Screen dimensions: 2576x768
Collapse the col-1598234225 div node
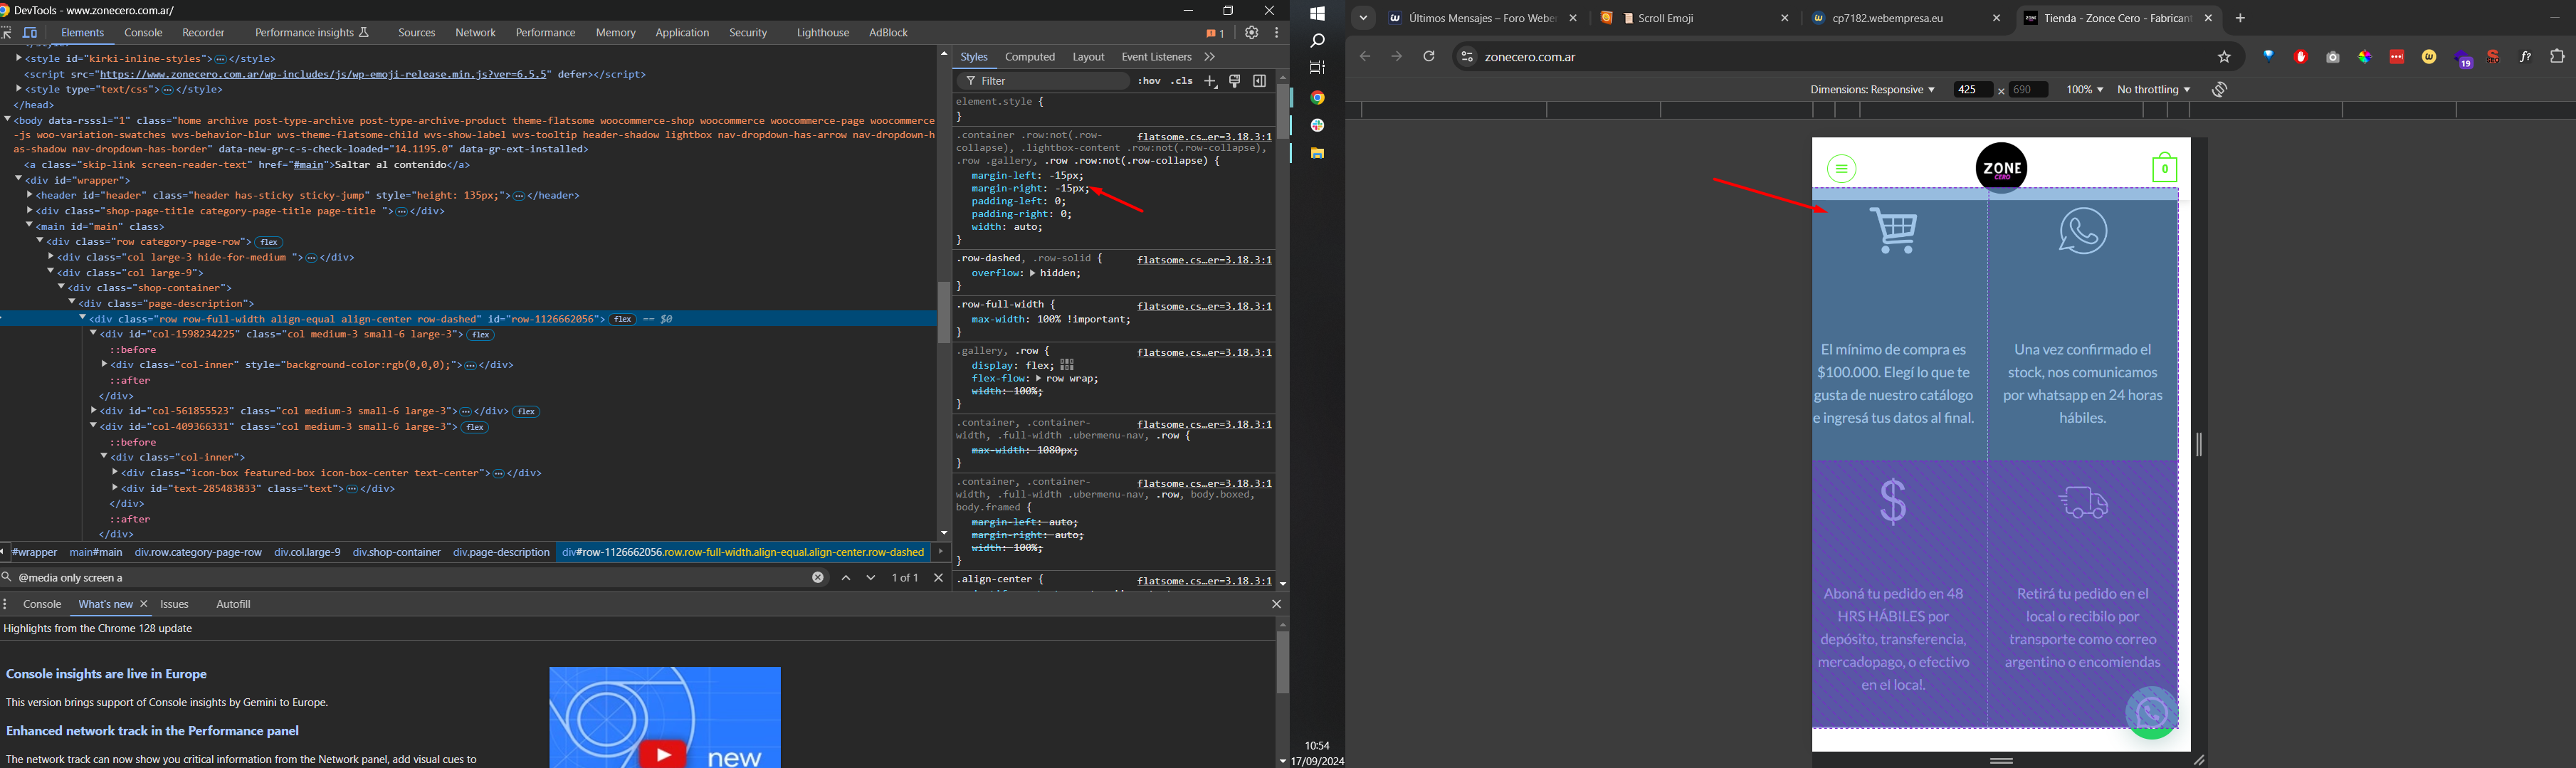click(93, 334)
